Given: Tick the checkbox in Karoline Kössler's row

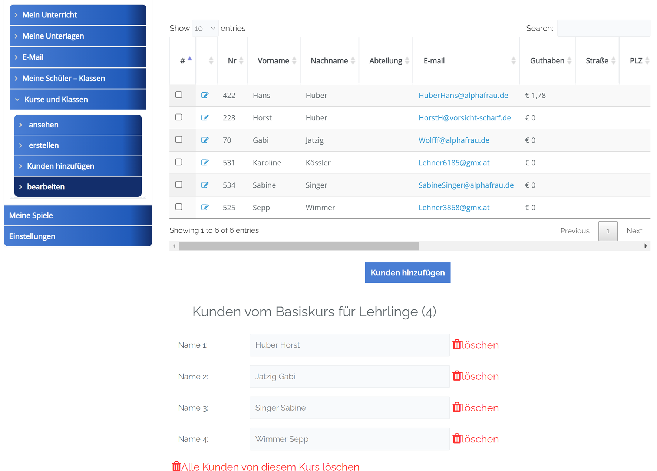Looking at the screenshot, I should 179,162.
